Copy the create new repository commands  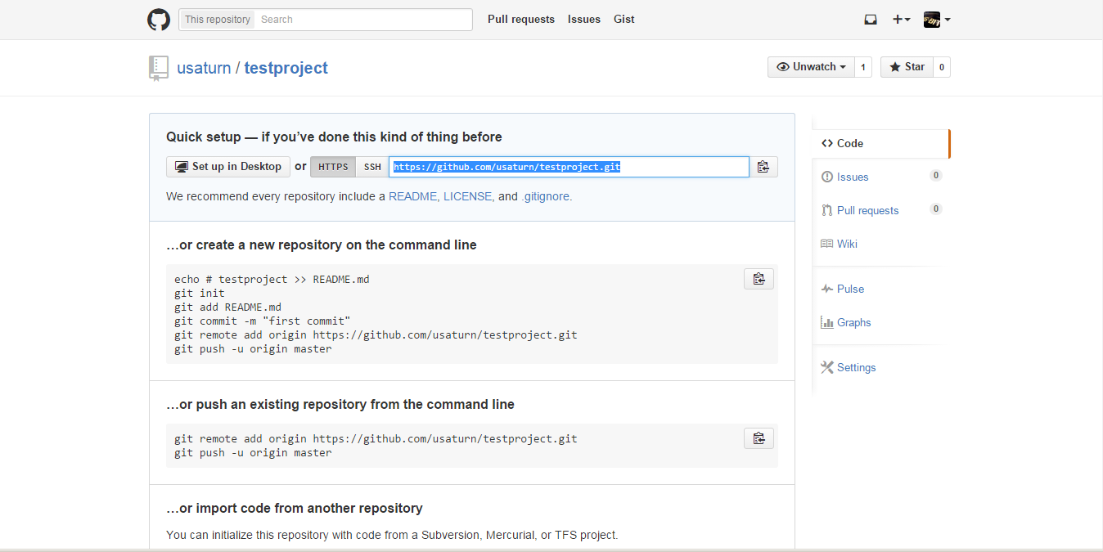tap(759, 279)
